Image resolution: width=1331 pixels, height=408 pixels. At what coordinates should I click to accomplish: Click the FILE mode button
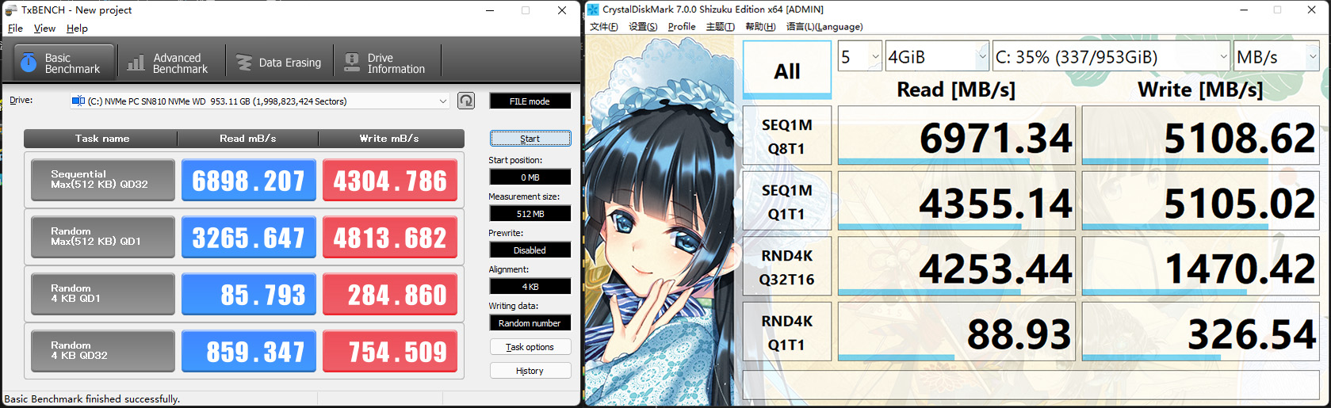(530, 101)
